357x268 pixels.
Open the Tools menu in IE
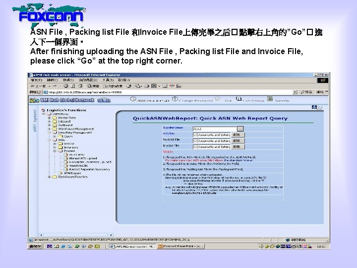click(x=108, y=80)
